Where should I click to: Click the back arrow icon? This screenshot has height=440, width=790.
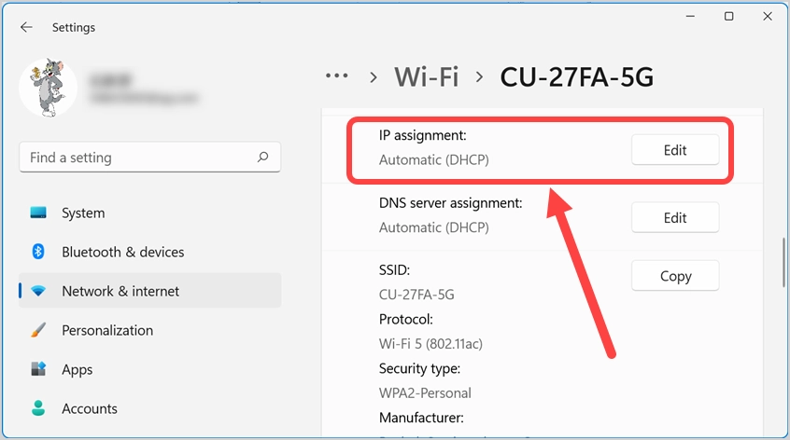(x=26, y=27)
